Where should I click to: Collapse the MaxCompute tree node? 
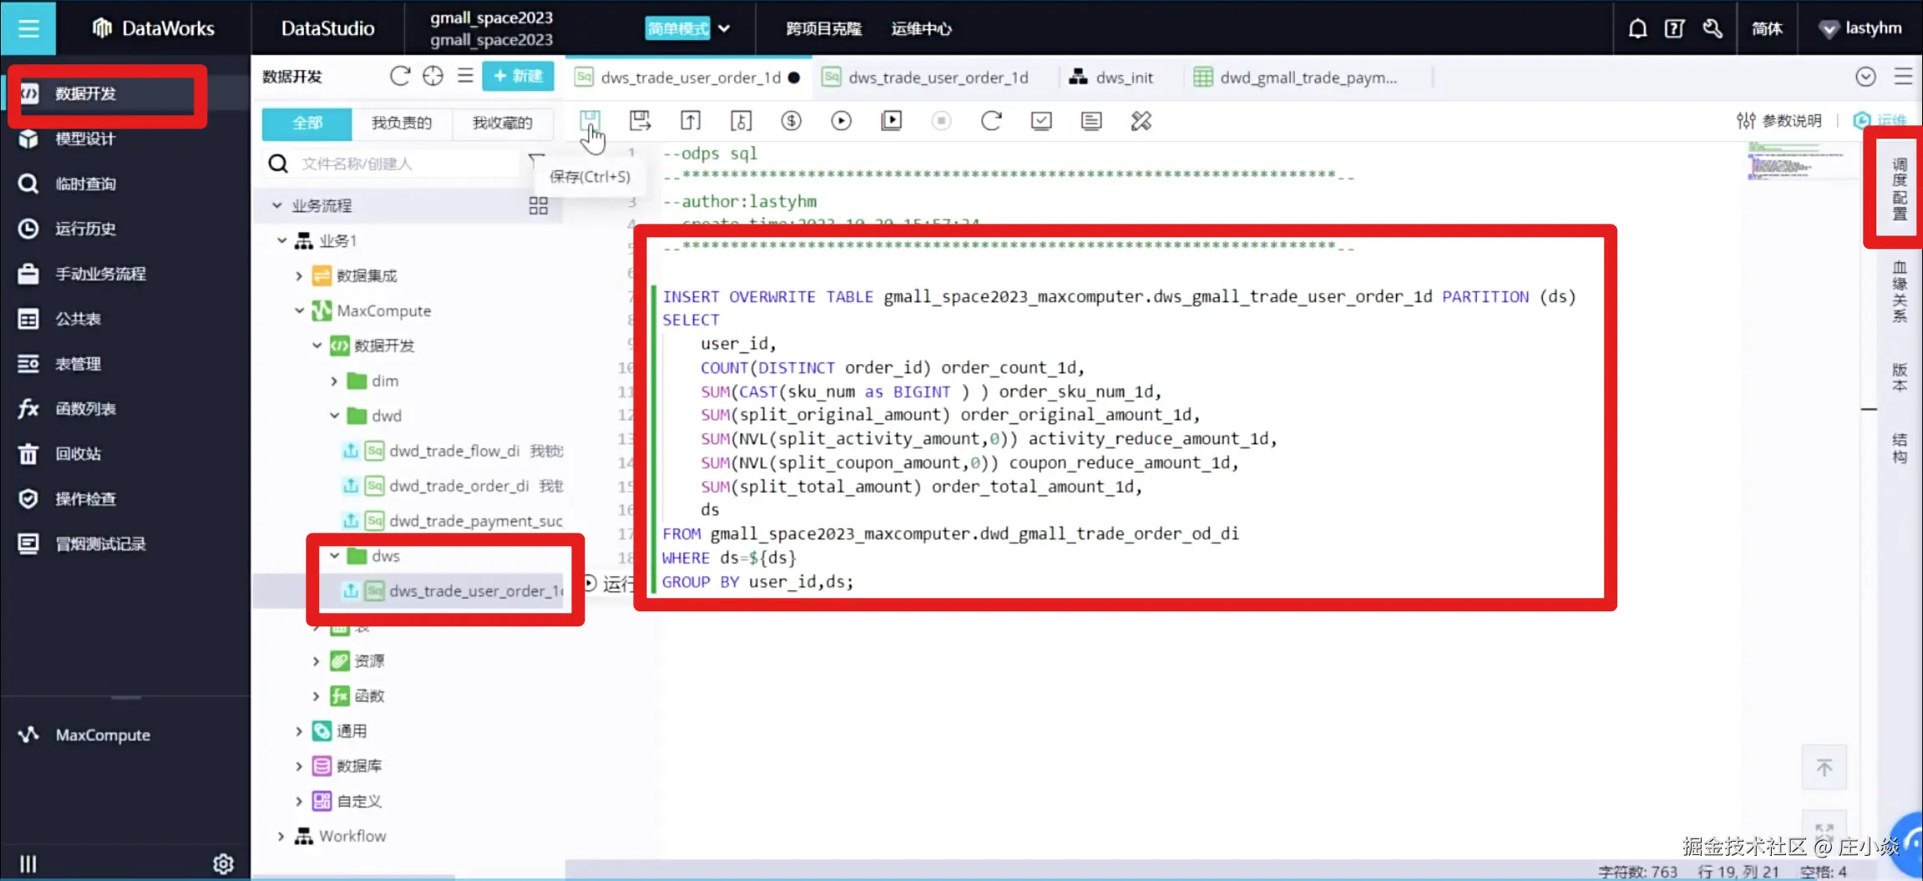click(x=299, y=311)
